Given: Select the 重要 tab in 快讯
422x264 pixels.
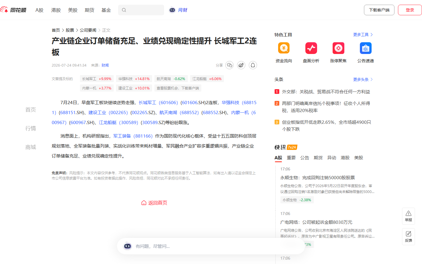Looking at the screenshot, I should (x=291, y=158).
